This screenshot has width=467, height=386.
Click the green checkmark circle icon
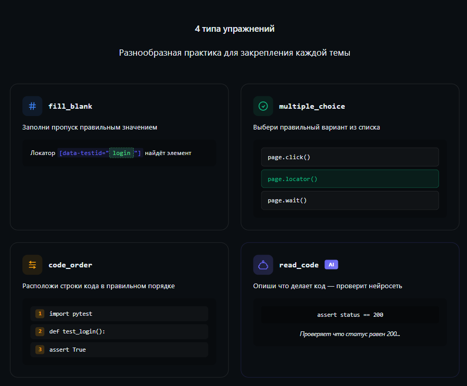pos(263,106)
